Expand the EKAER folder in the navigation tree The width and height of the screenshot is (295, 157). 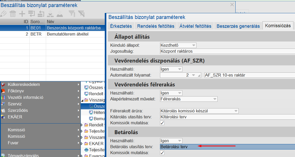point(82,143)
